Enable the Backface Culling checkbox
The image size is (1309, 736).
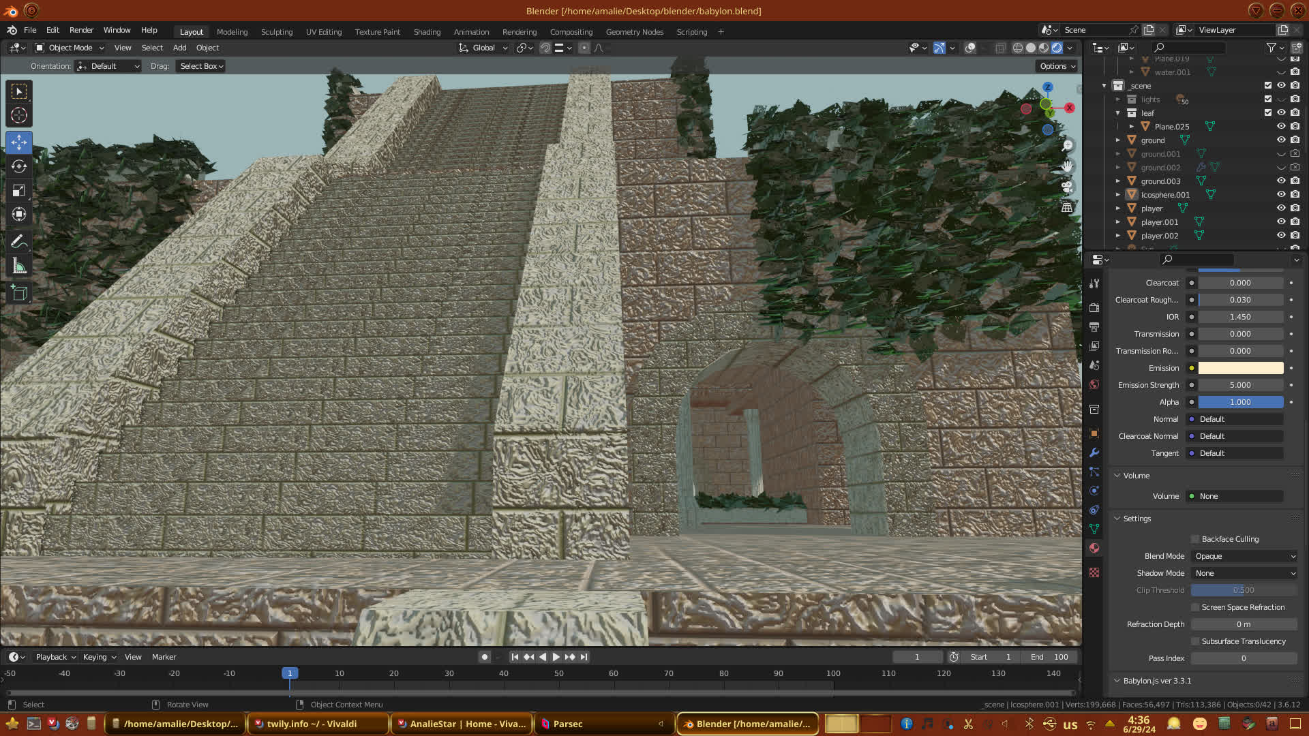point(1195,539)
